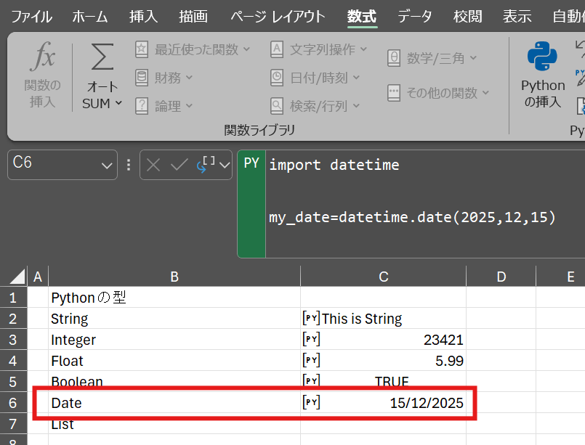Click the cell with value 15/12/2025
The image size is (585, 445).
point(384,402)
